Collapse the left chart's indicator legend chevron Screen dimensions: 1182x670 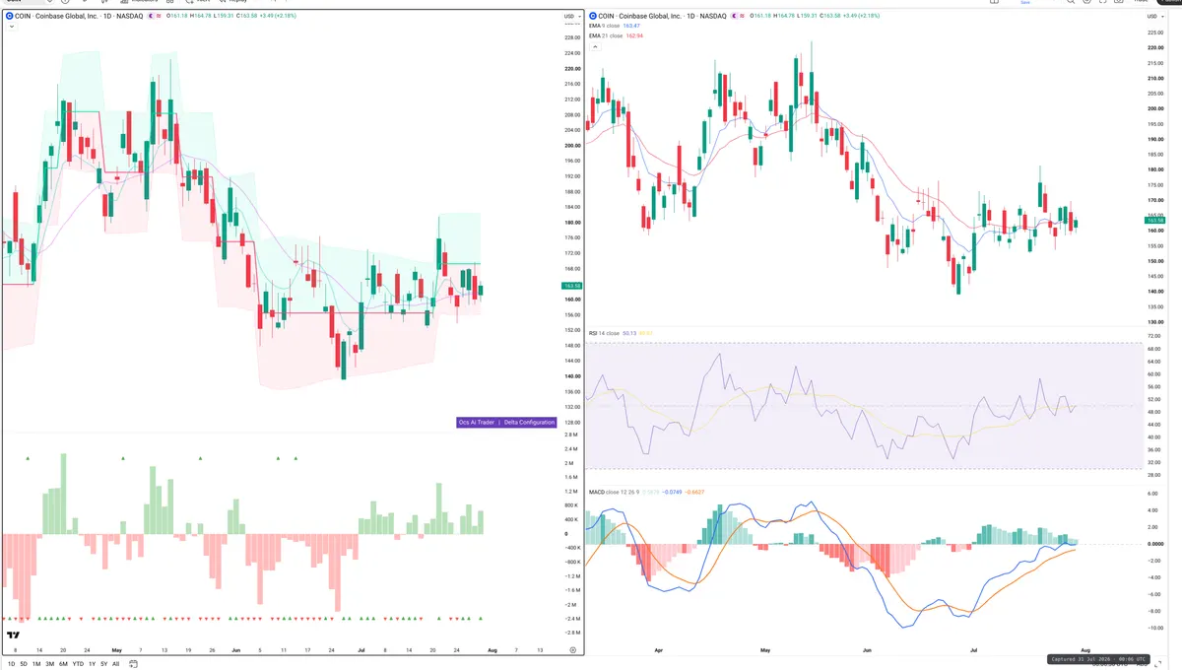[x=10, y=27]
